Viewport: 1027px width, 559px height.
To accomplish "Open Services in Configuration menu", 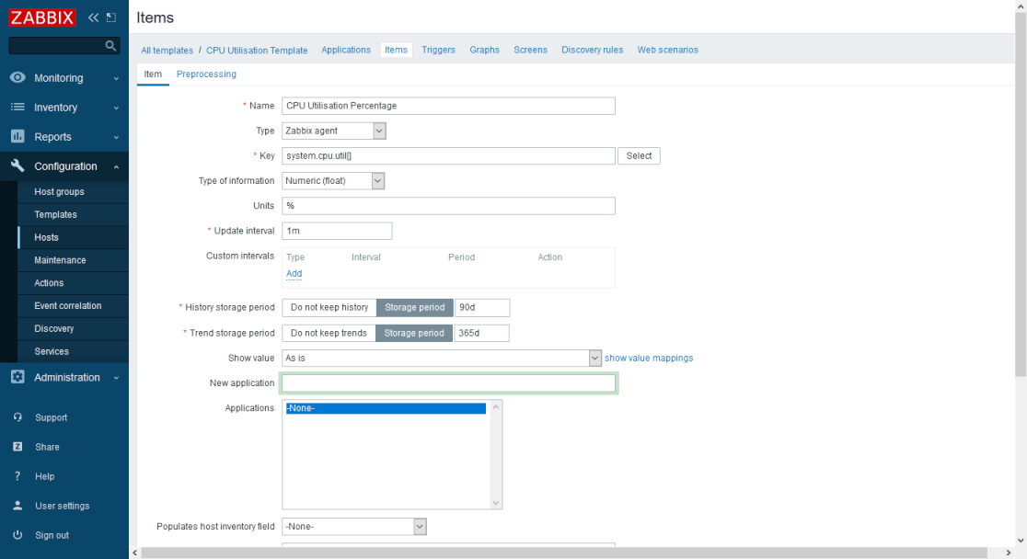I will coord(74,351).
